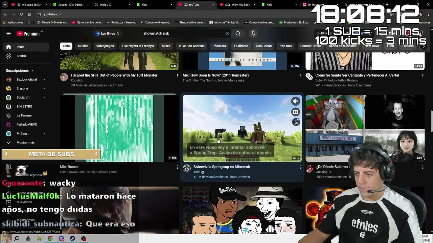Open options menu for 'Mix: How Soon Is Now?'
The image size is (433, 243).
click(x=300, y=76)
